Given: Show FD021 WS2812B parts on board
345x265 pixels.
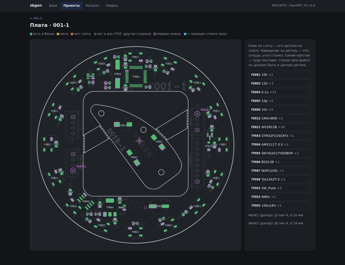Looking at the screenshot, I should pyautogui.click(x=280, y=127).
